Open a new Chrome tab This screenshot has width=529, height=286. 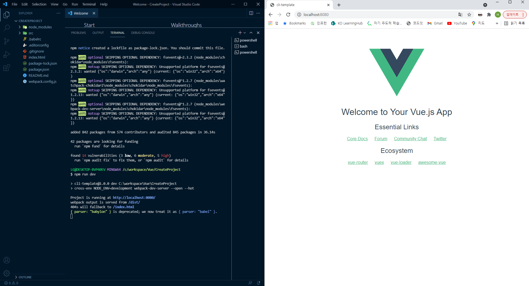pos(339,5)
